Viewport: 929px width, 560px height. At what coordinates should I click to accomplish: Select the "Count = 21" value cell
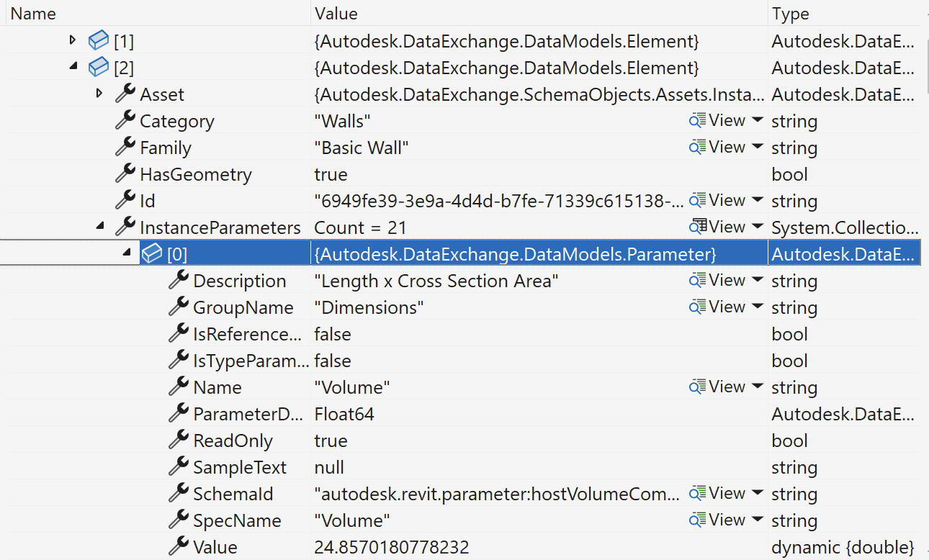361,227
